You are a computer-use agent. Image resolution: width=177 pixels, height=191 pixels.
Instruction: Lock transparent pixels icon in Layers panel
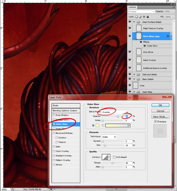(x=137, y=17)
